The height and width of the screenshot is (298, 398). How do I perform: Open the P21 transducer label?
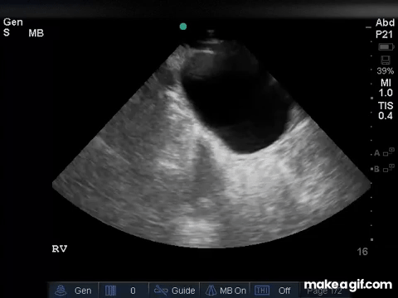coord(384,35)
